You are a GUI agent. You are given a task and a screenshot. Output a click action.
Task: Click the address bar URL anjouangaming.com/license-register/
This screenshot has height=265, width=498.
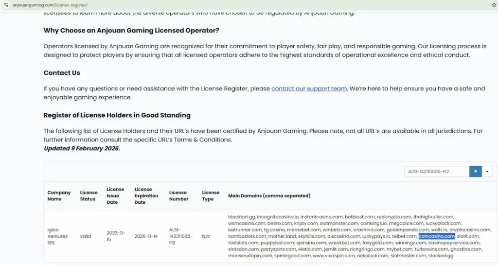(x=50, y=5)
